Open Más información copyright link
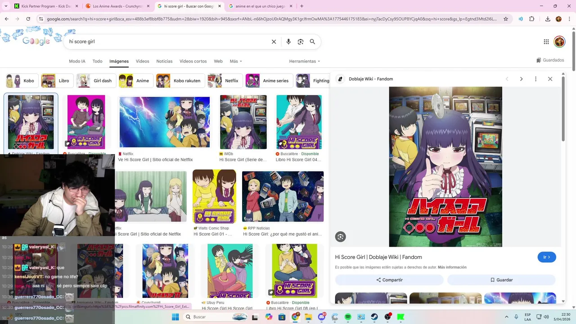Screen dimensions: 576x324 tap(452, 267)
